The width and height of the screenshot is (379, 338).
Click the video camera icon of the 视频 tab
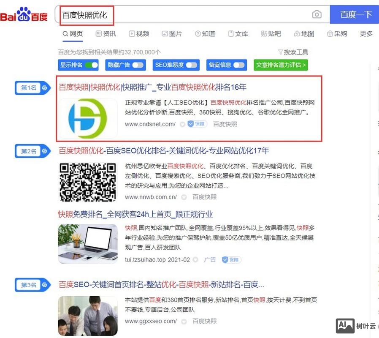131,33
